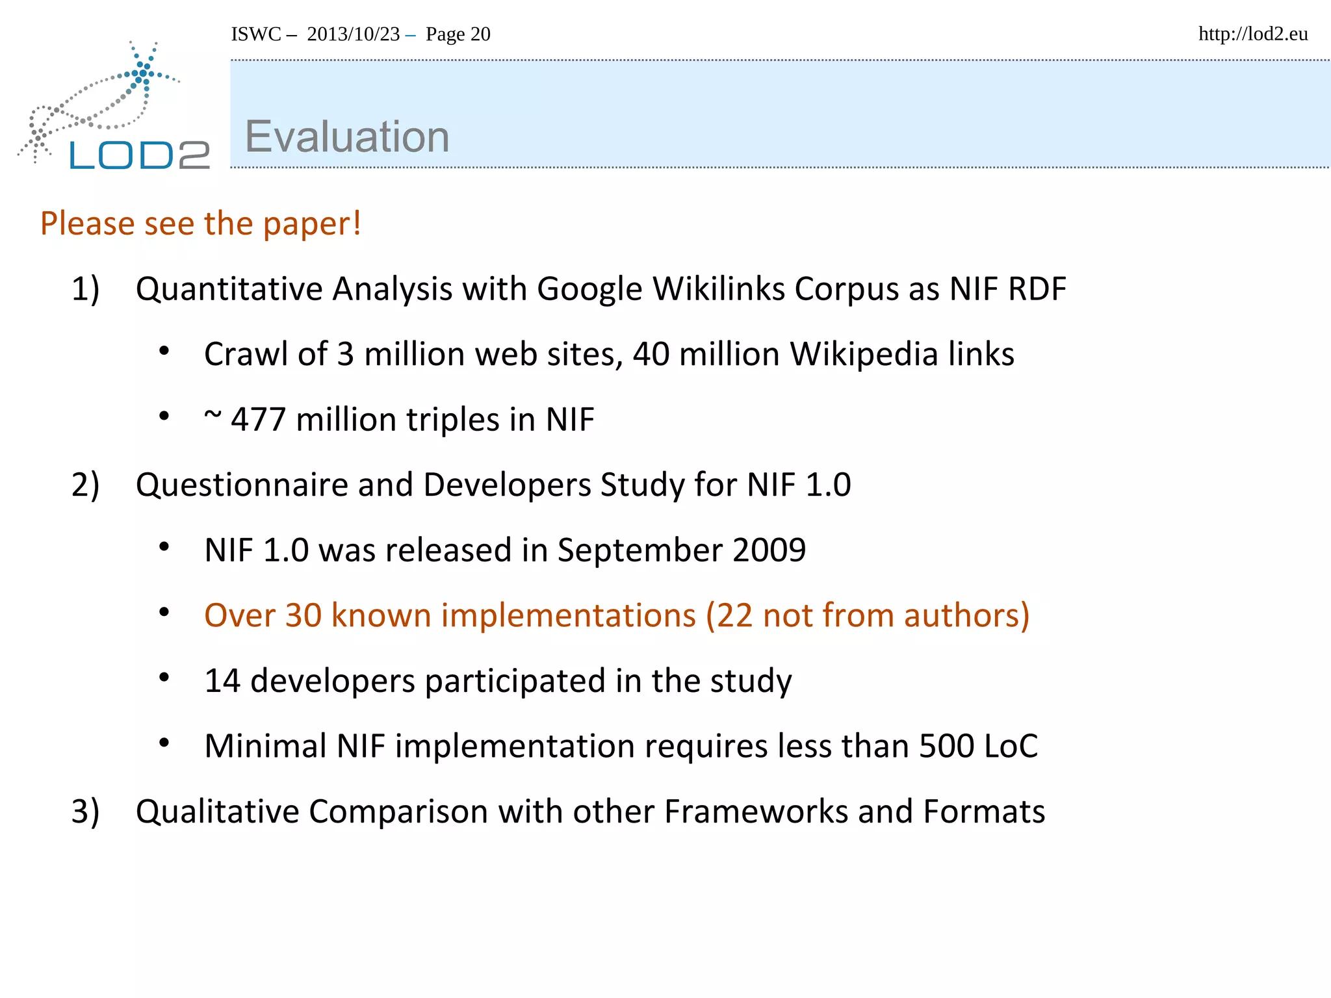This screenshot has height=998, width=1331.
Task: Click the LOD2 logo
Action: click(139, 155)
